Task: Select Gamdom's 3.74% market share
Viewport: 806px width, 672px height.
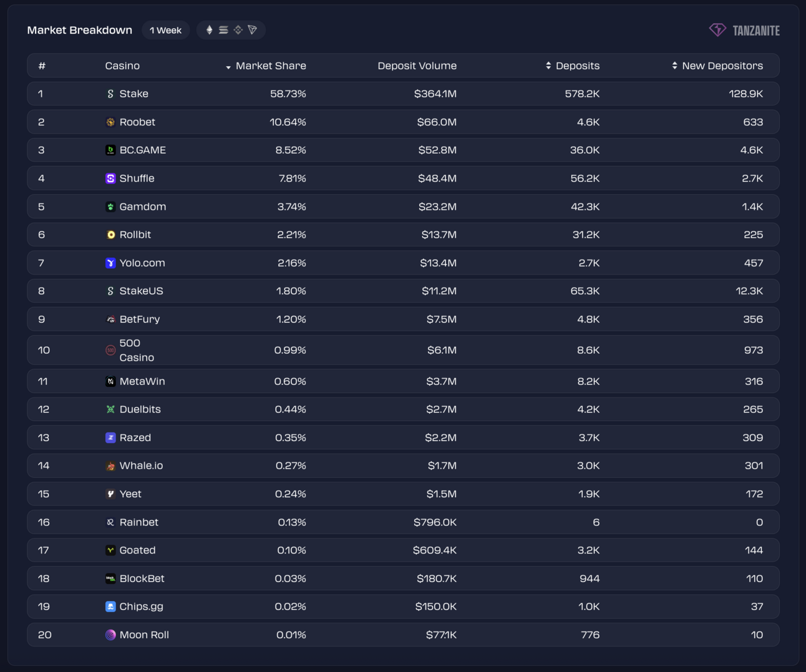Action: click(x=292, y=207)
